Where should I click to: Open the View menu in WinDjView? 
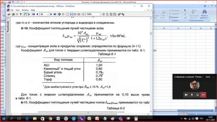17,10
